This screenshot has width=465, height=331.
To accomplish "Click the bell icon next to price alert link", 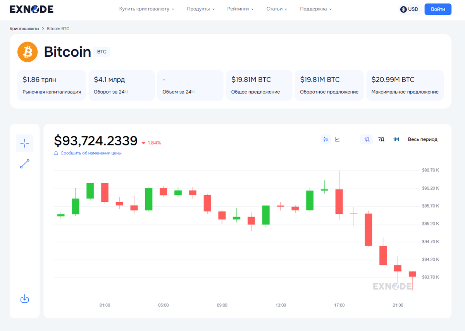I will [56, 153].
